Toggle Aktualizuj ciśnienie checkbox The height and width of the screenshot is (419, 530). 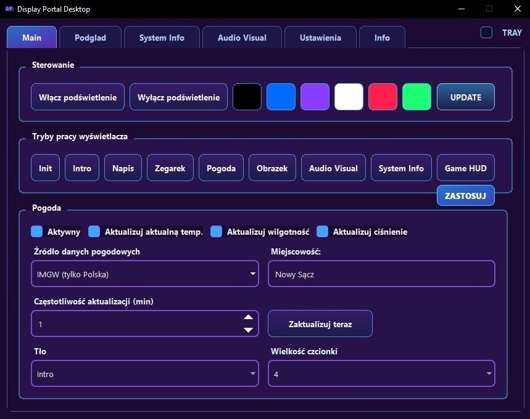[x=323, y=231]
